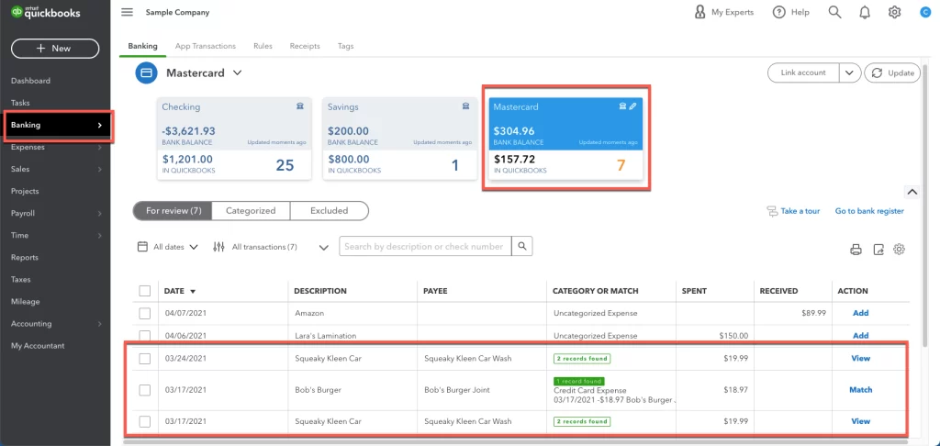Click the All dates calendar icon
Image resolution: width=940 pixels, height=446 pixels.
pyautogui.click(x=142, y=246)
